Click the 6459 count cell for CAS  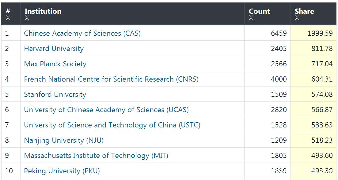(x=279, y=33)
